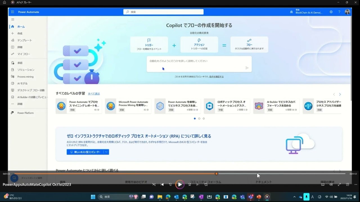Skip back 10 seconds

[170, 184]
